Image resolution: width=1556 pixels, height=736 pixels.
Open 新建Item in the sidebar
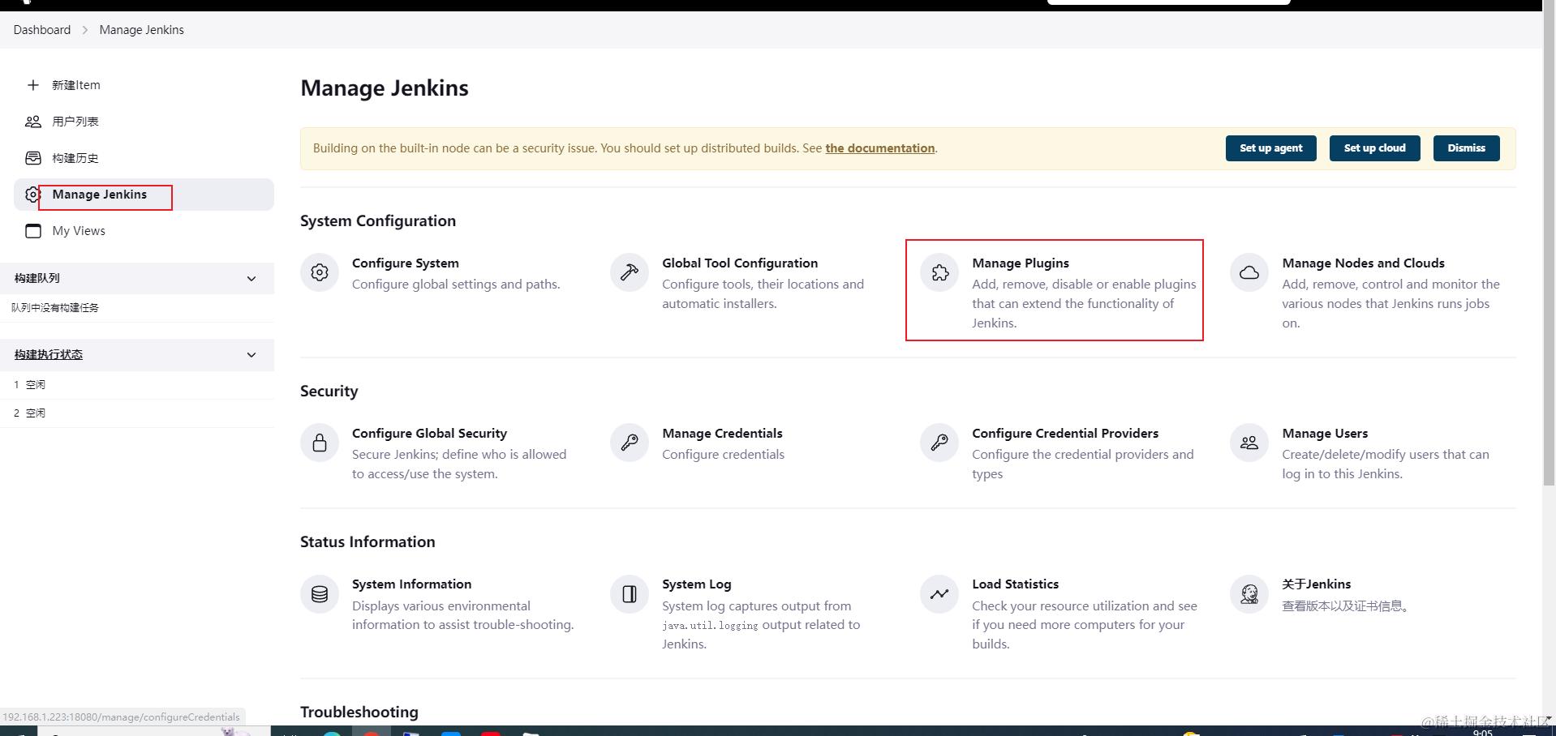coord(75,85)
